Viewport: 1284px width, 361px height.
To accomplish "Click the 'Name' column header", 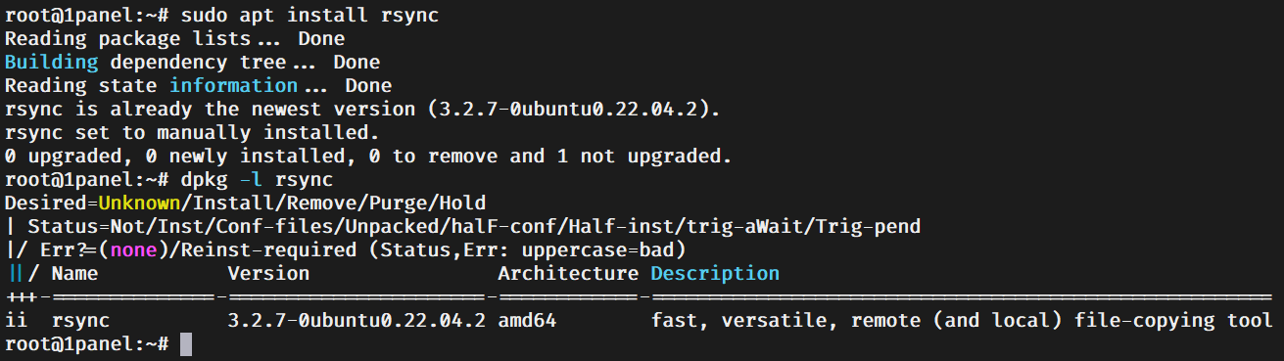I will 74,273.
